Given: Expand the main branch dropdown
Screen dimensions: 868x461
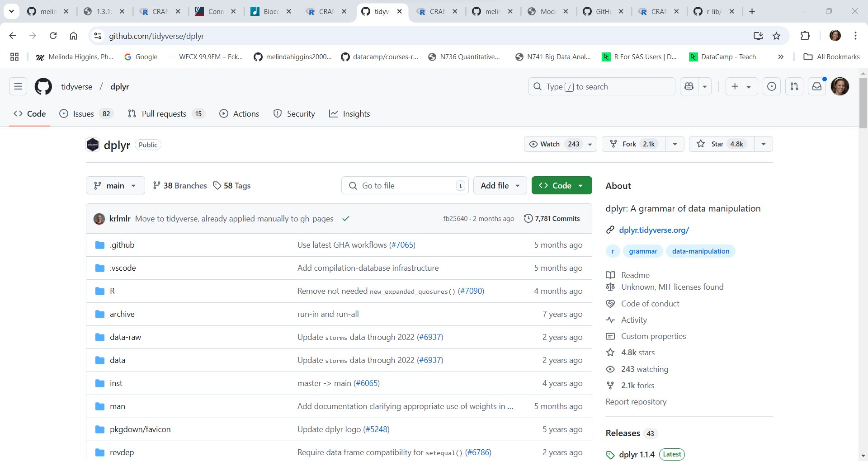Looking at the screenshot, I should pyautogui.click(x=115, y=186).
